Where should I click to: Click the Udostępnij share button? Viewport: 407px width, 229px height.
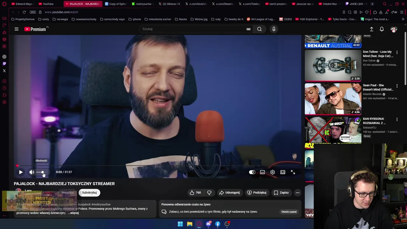229,192
